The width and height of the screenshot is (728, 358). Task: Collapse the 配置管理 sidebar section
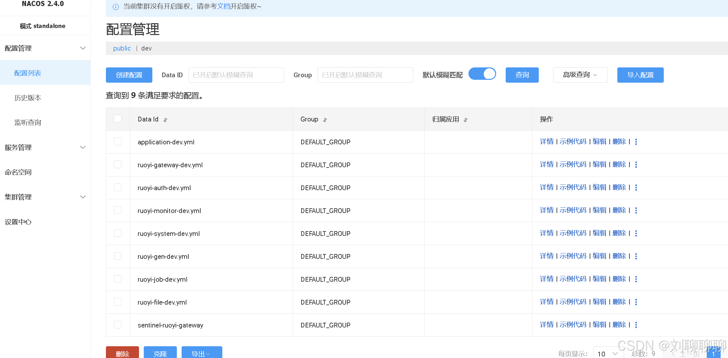pyautogui.click(x=45, y=48)
